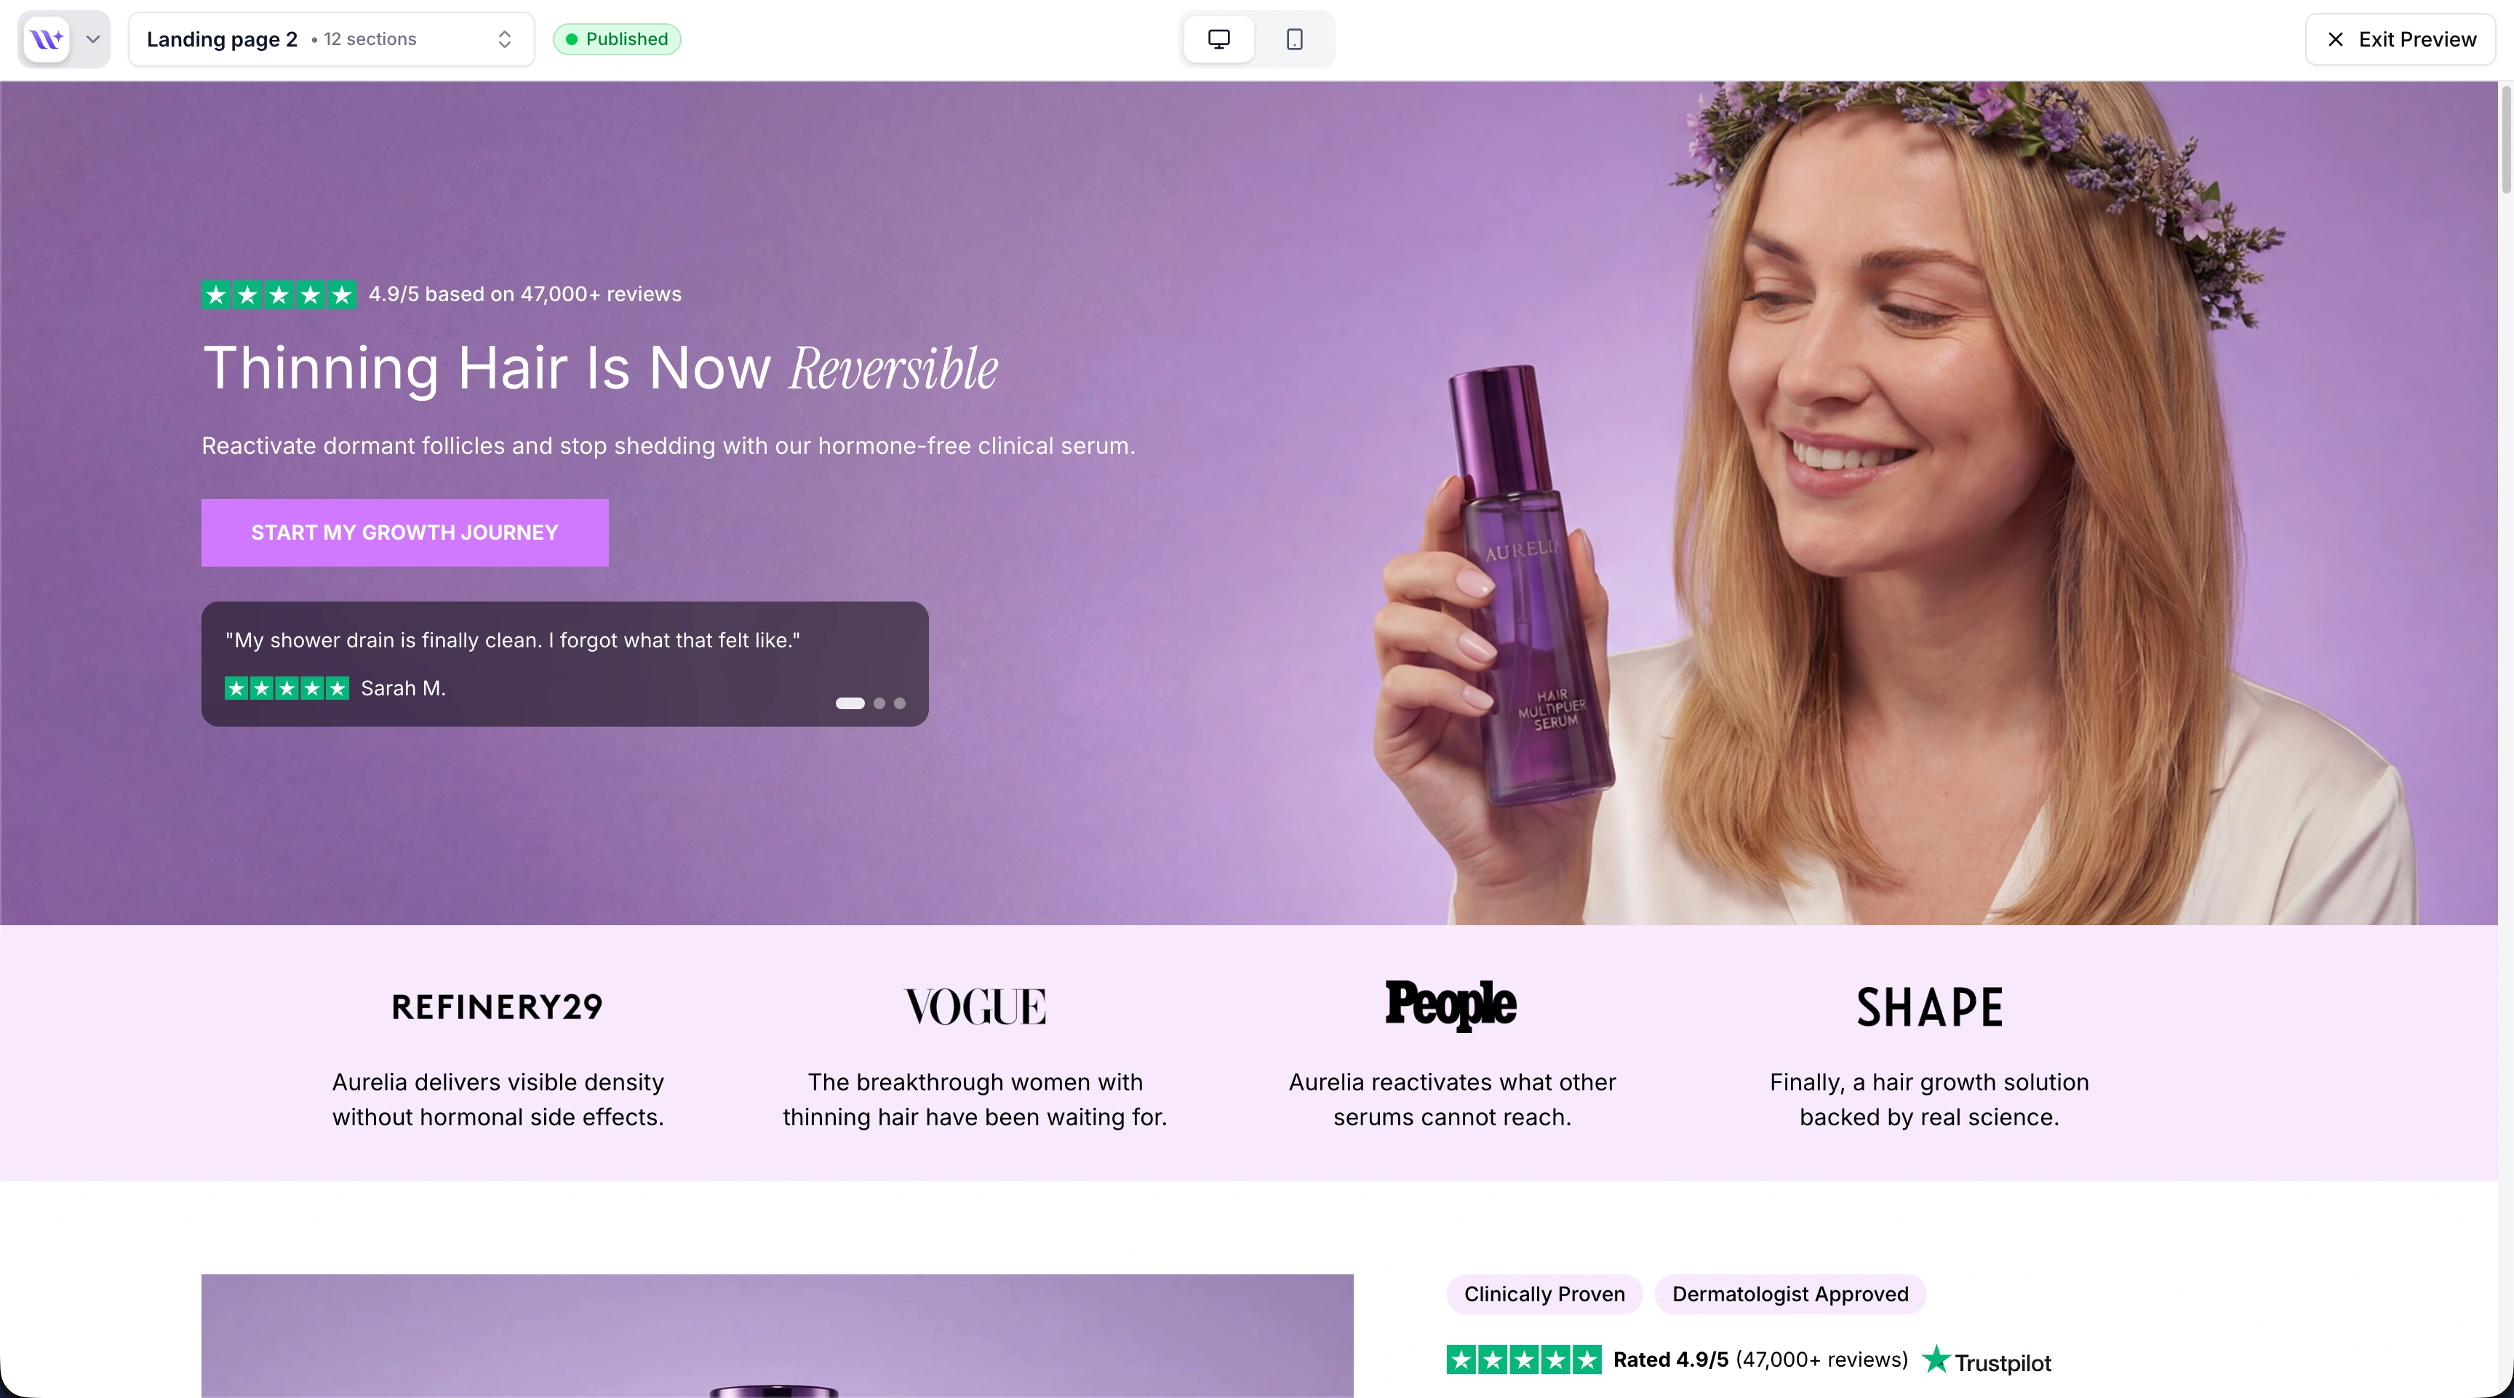Switch to mobile preview mode
Viewport: 2514px width, 1398px height.
pyautogui.click(x=1294, y=39)
